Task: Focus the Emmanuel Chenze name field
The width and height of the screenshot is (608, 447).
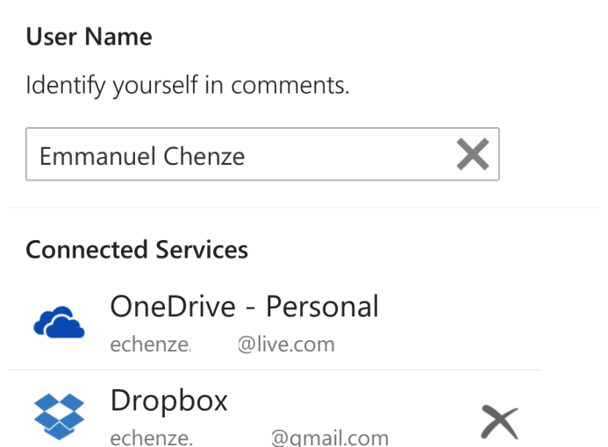Action: [262, 154]
